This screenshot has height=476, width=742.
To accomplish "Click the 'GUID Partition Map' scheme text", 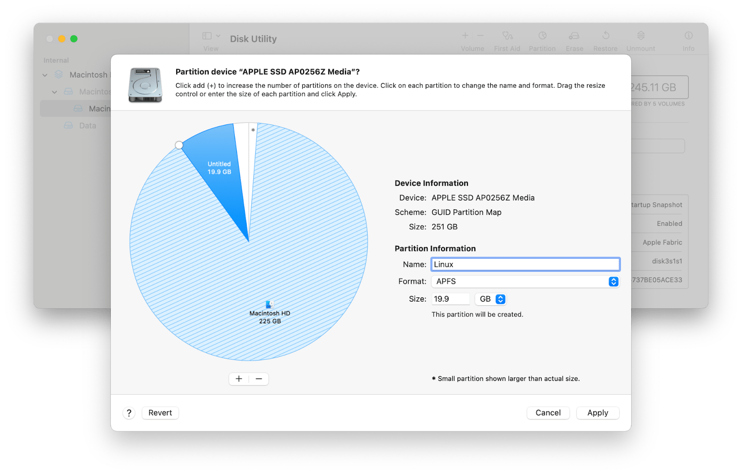I will pos(467,212).
